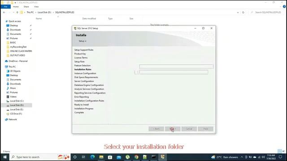Switch to the Share ribbon tab
The width and height of the screenshot is (287, 161).
click(26, 7)
